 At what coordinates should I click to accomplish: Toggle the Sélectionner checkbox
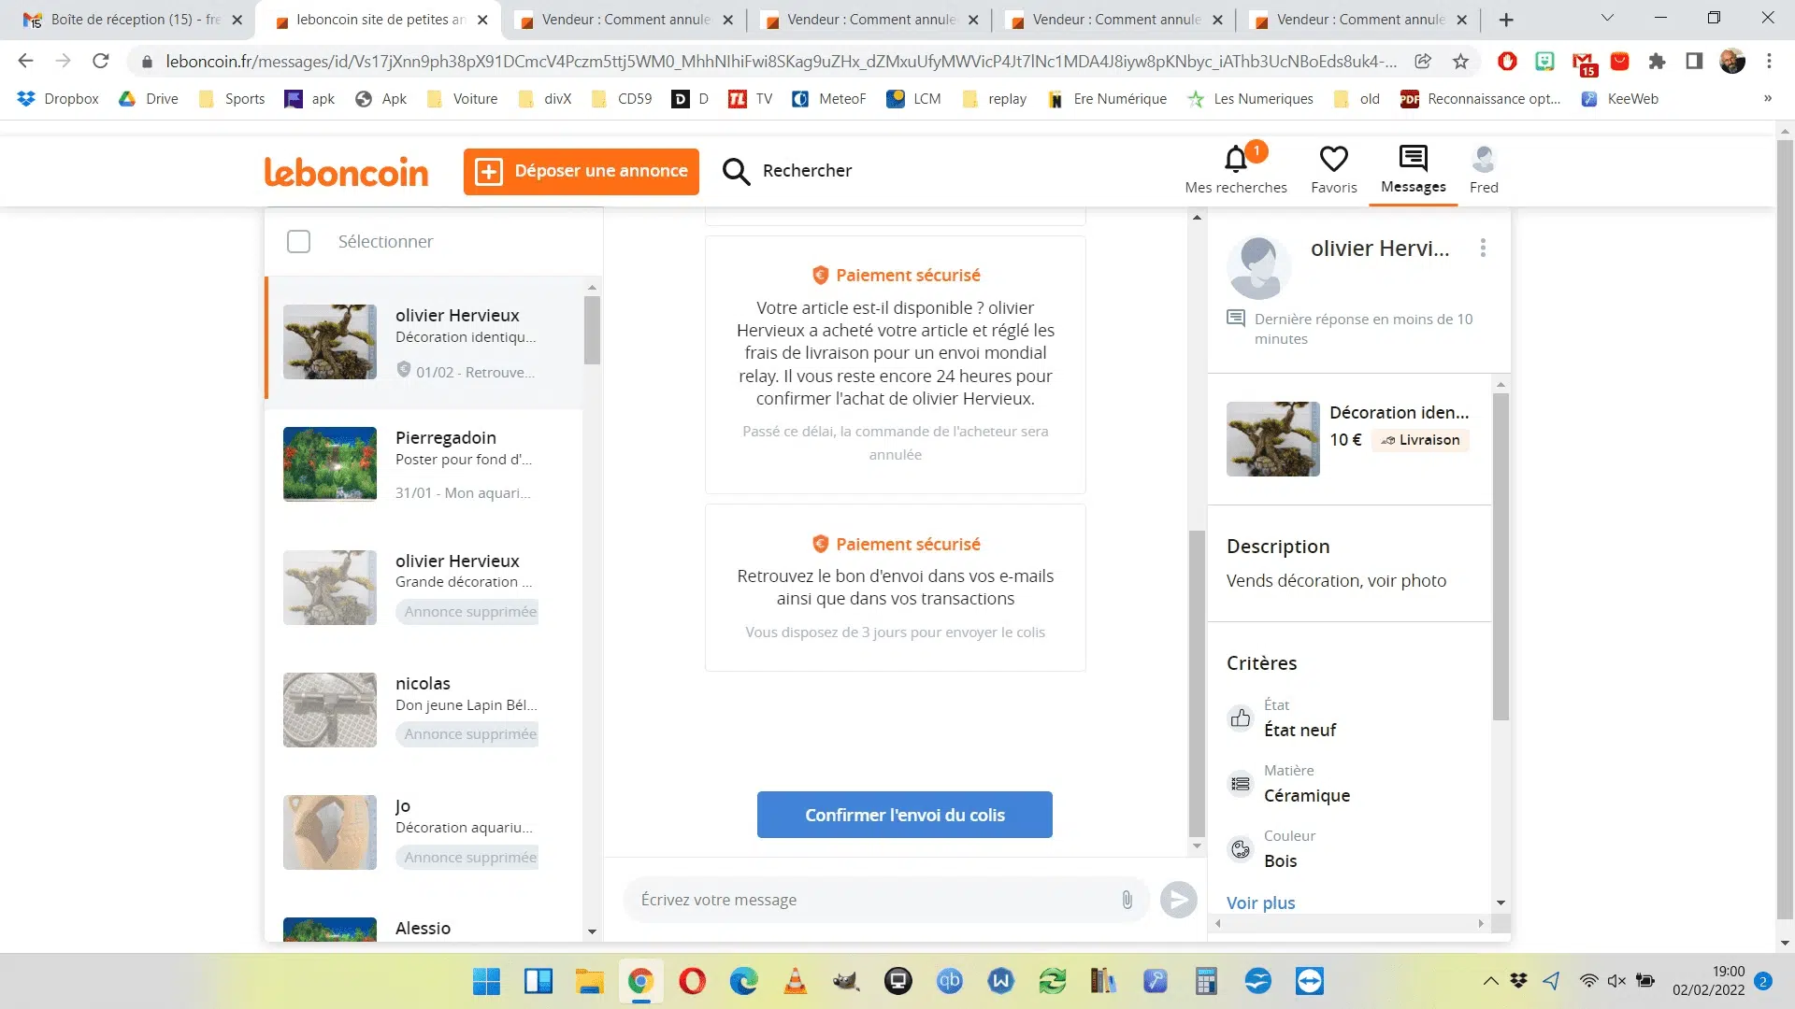tap(298, 240)
